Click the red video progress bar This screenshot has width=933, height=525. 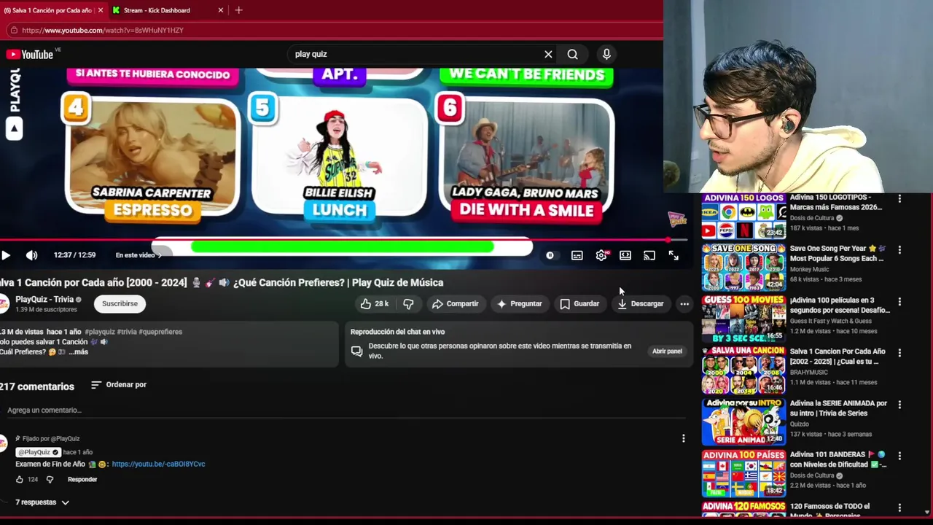[x=343, y=240]
